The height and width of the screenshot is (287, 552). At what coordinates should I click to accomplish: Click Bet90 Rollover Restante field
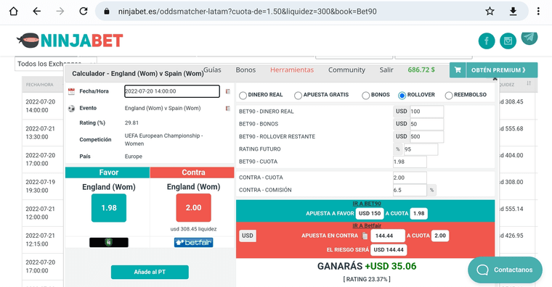point(426,137)
